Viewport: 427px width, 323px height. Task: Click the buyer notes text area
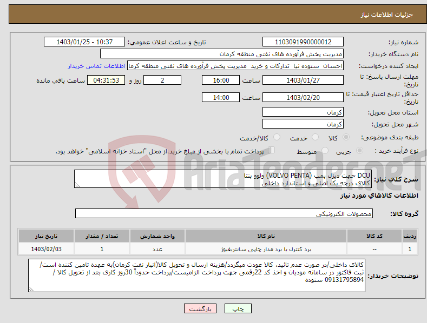click(196, 275)
